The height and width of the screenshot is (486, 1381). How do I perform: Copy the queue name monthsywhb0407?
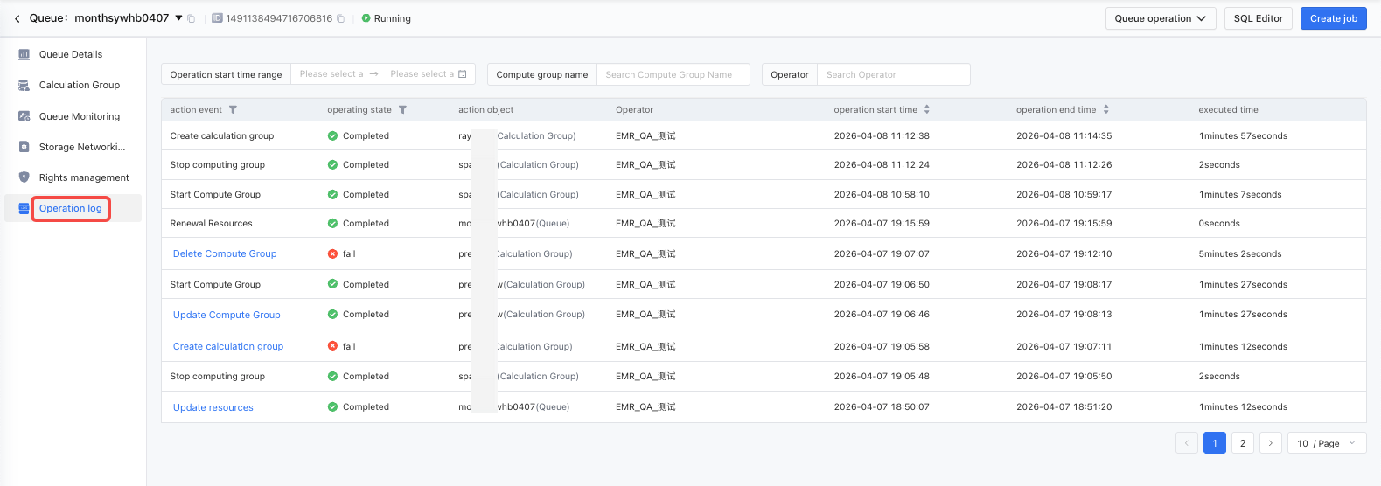192,18
